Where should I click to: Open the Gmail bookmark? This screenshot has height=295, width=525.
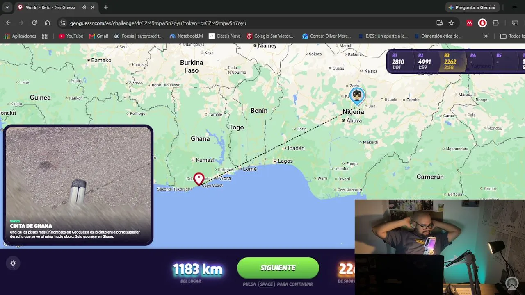point(98,36)
